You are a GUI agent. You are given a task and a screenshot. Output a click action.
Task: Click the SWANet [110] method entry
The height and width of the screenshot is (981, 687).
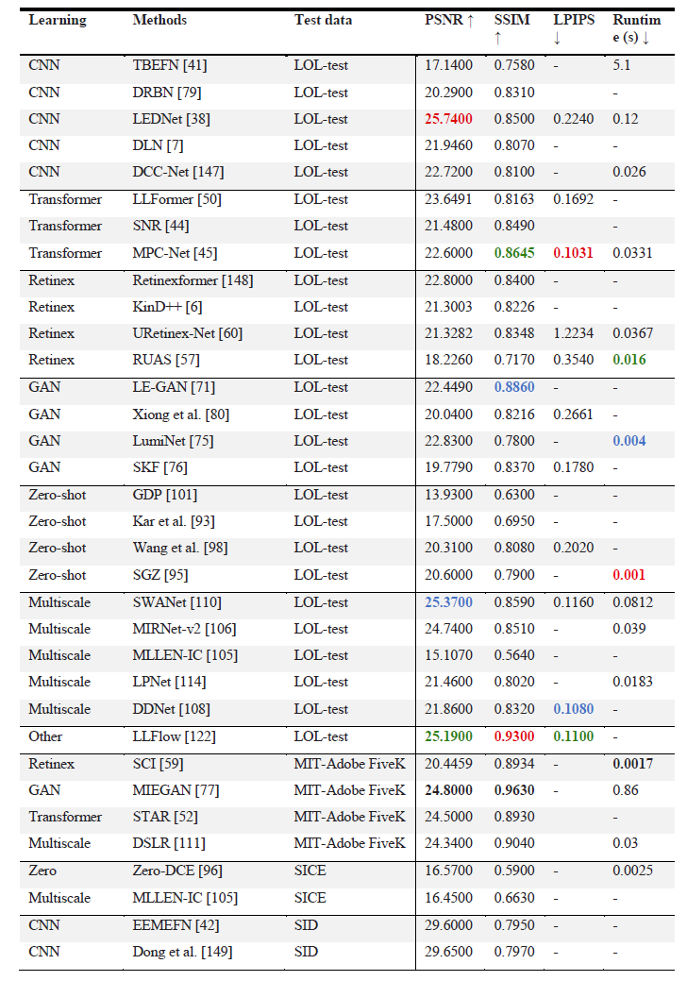tap(176, 601)
